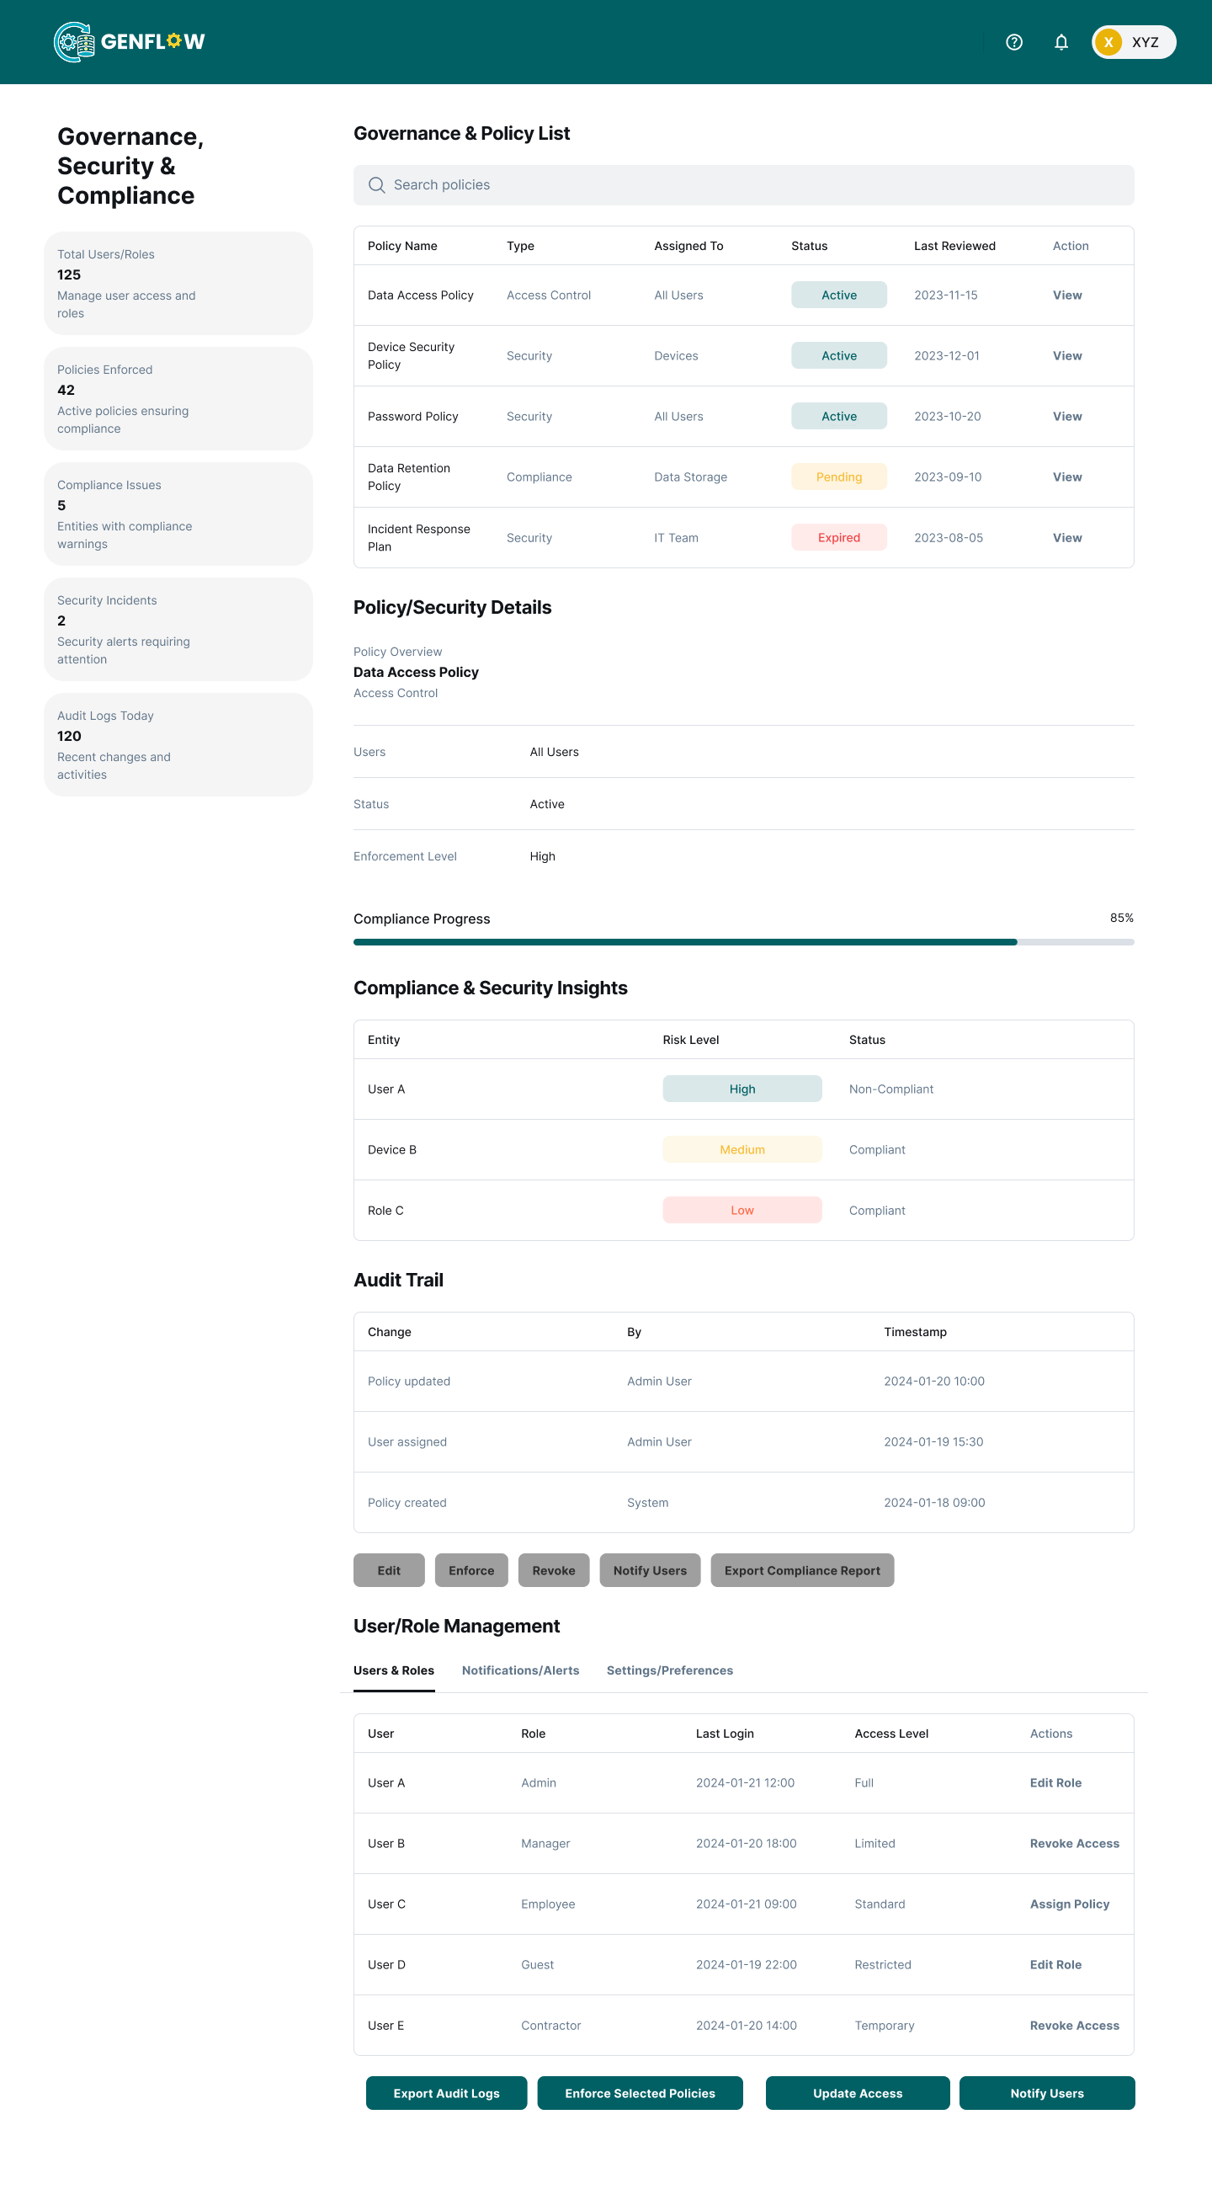Click the Medium risk level badge
The image size is (1212, 2189).
pos(742,1150)
